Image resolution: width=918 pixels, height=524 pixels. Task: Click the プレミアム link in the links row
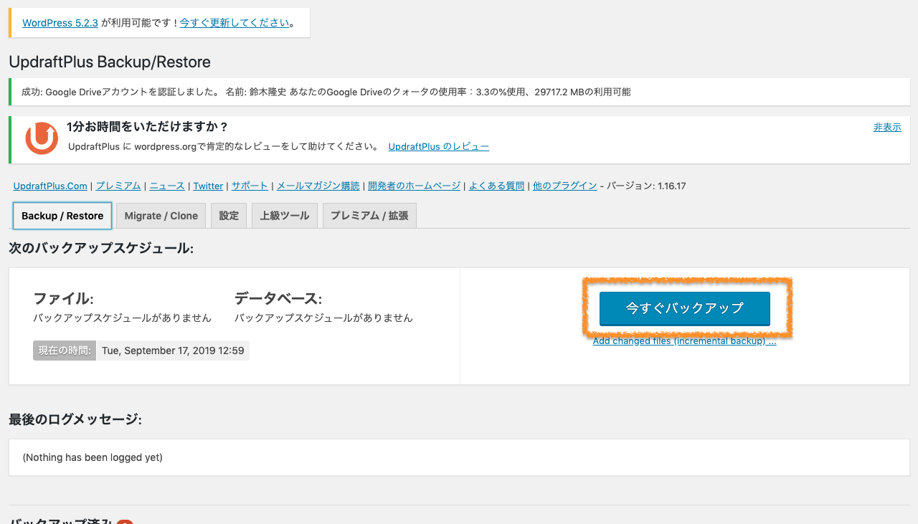click(x=118, y=186)
